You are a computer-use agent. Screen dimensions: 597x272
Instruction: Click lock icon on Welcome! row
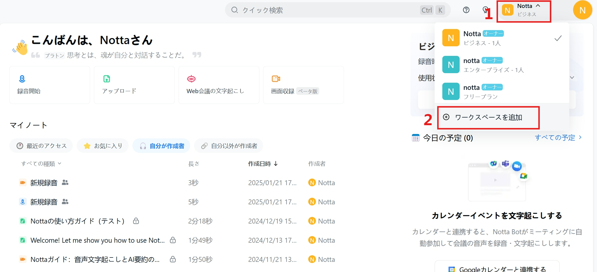click(173, 240)
